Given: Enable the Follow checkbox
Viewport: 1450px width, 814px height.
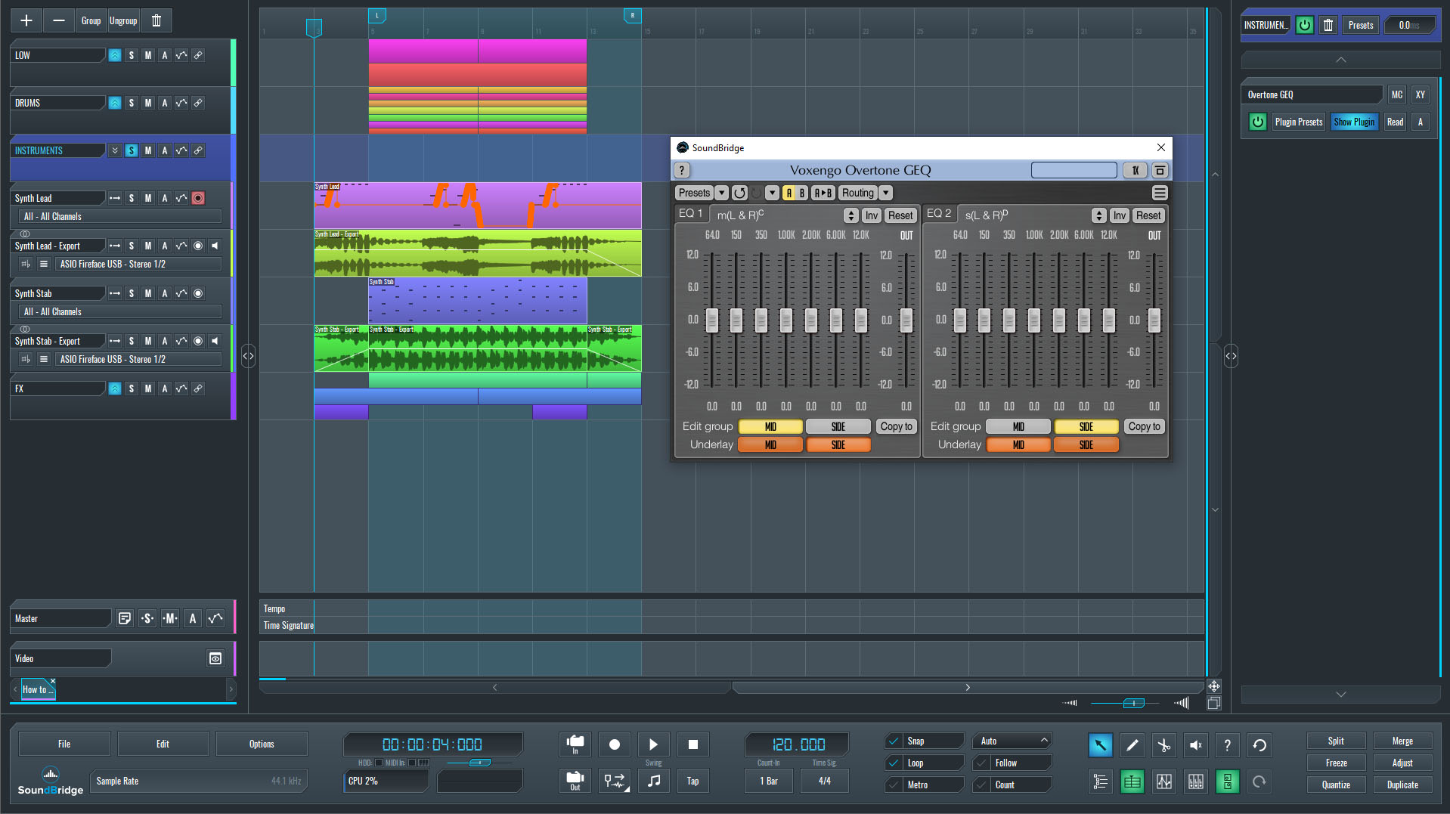Looking at the screenshot, I should [x=981, y=763].
